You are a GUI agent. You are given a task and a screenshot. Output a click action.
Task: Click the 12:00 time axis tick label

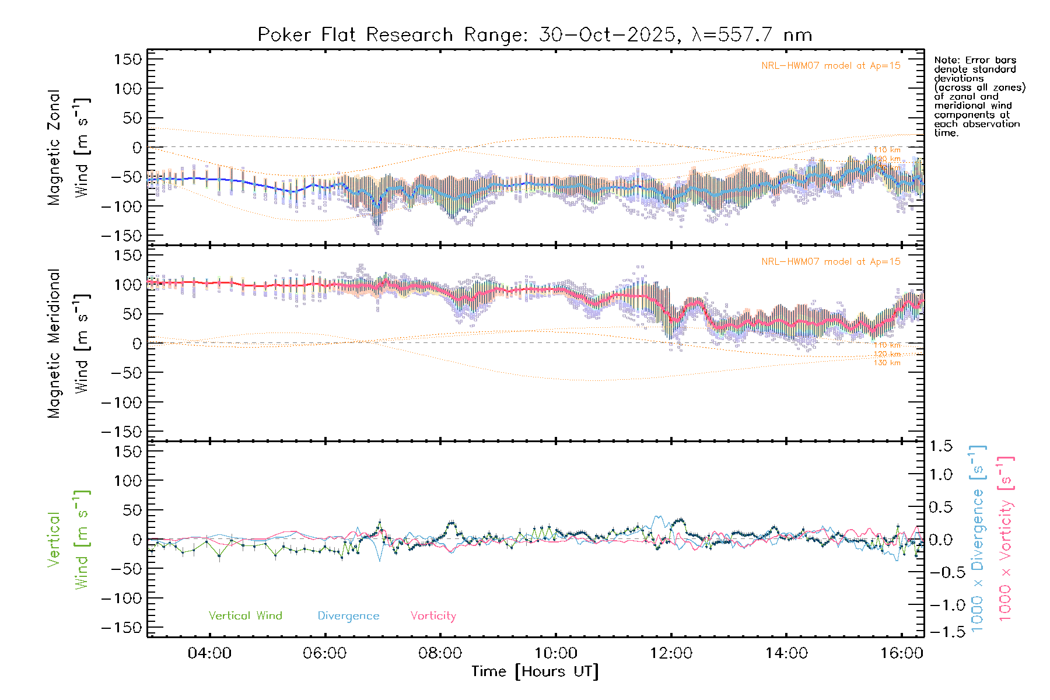pyautogui.click(x=671, y=653)
